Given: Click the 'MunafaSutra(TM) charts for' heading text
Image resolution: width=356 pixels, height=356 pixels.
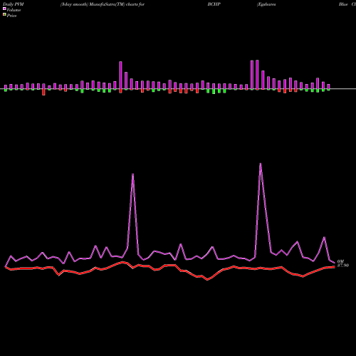Looking at the screenshot, I should click(x=116, y=4).
